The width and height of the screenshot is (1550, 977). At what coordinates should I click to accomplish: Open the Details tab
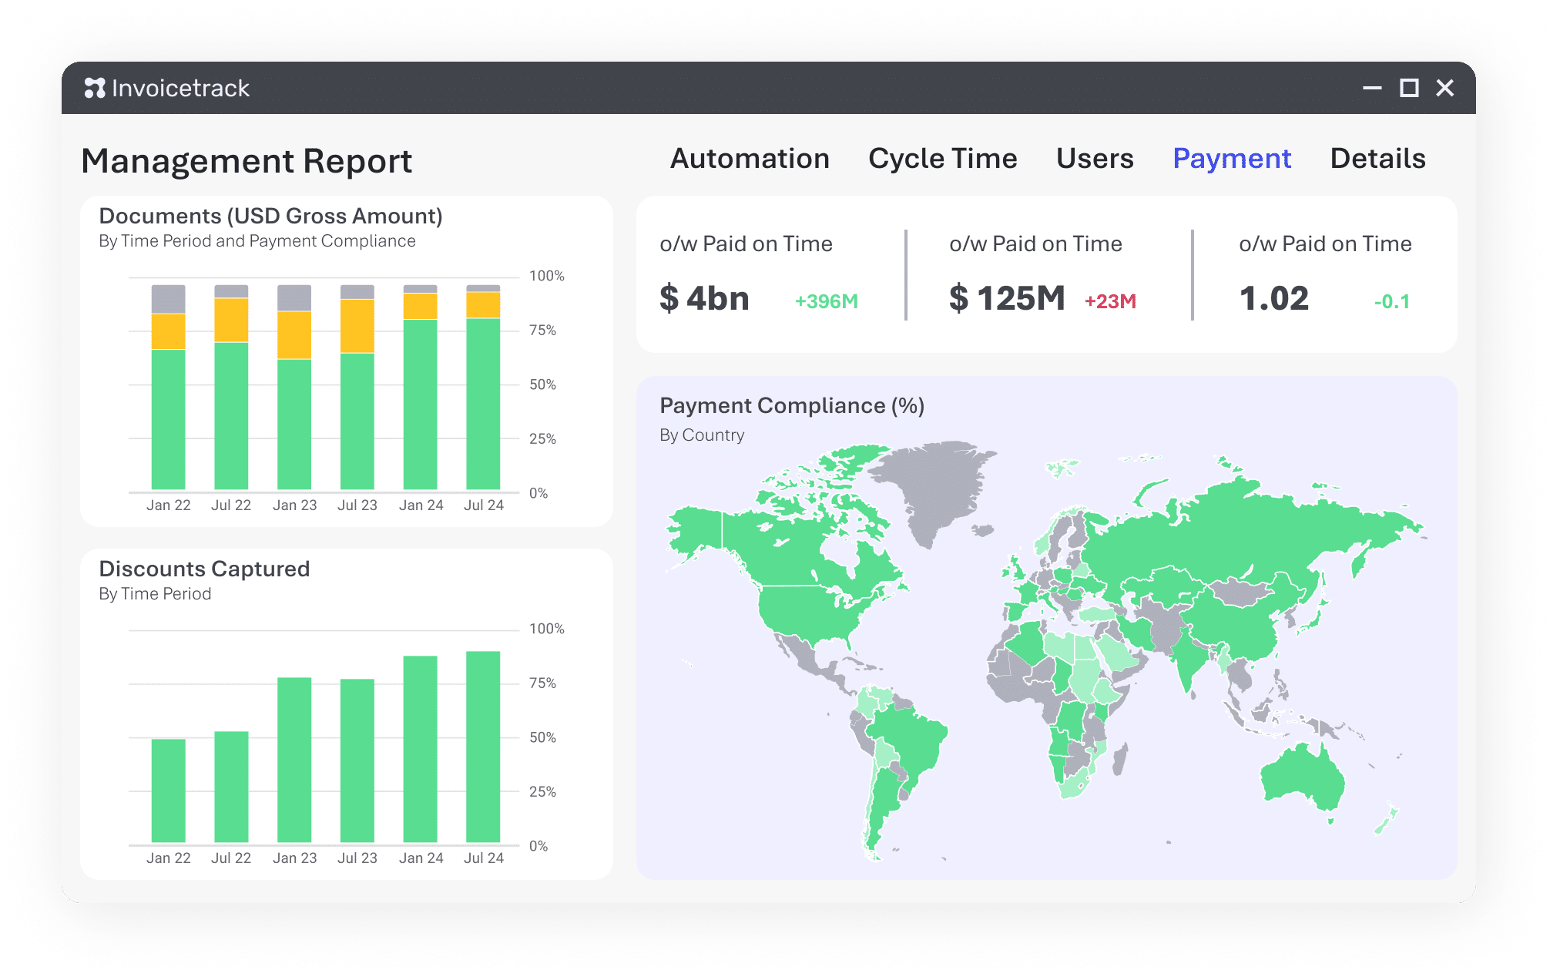coord(1377,159)
